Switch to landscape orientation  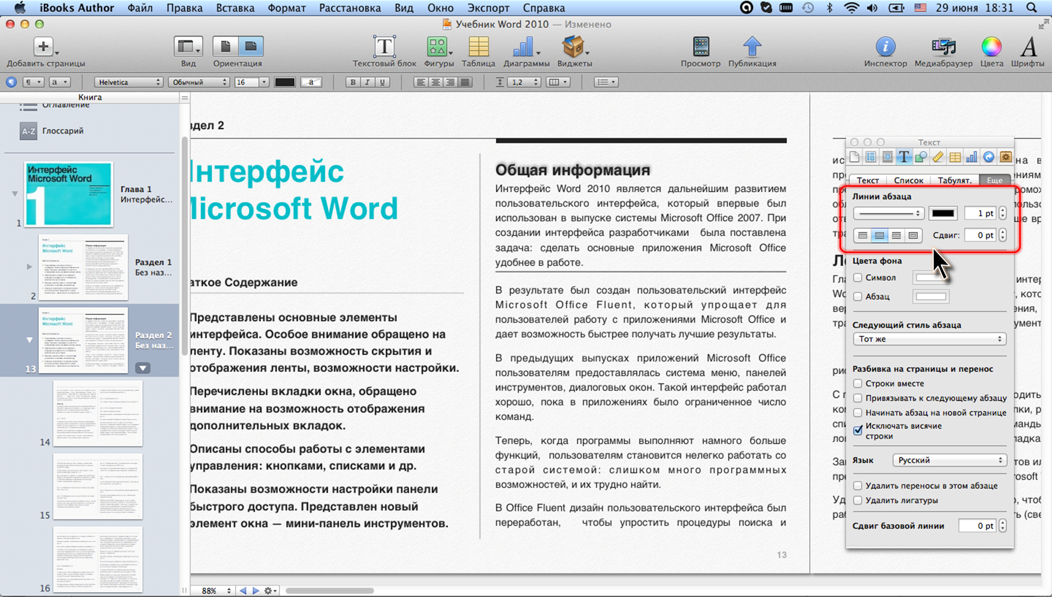pos(250,47)
